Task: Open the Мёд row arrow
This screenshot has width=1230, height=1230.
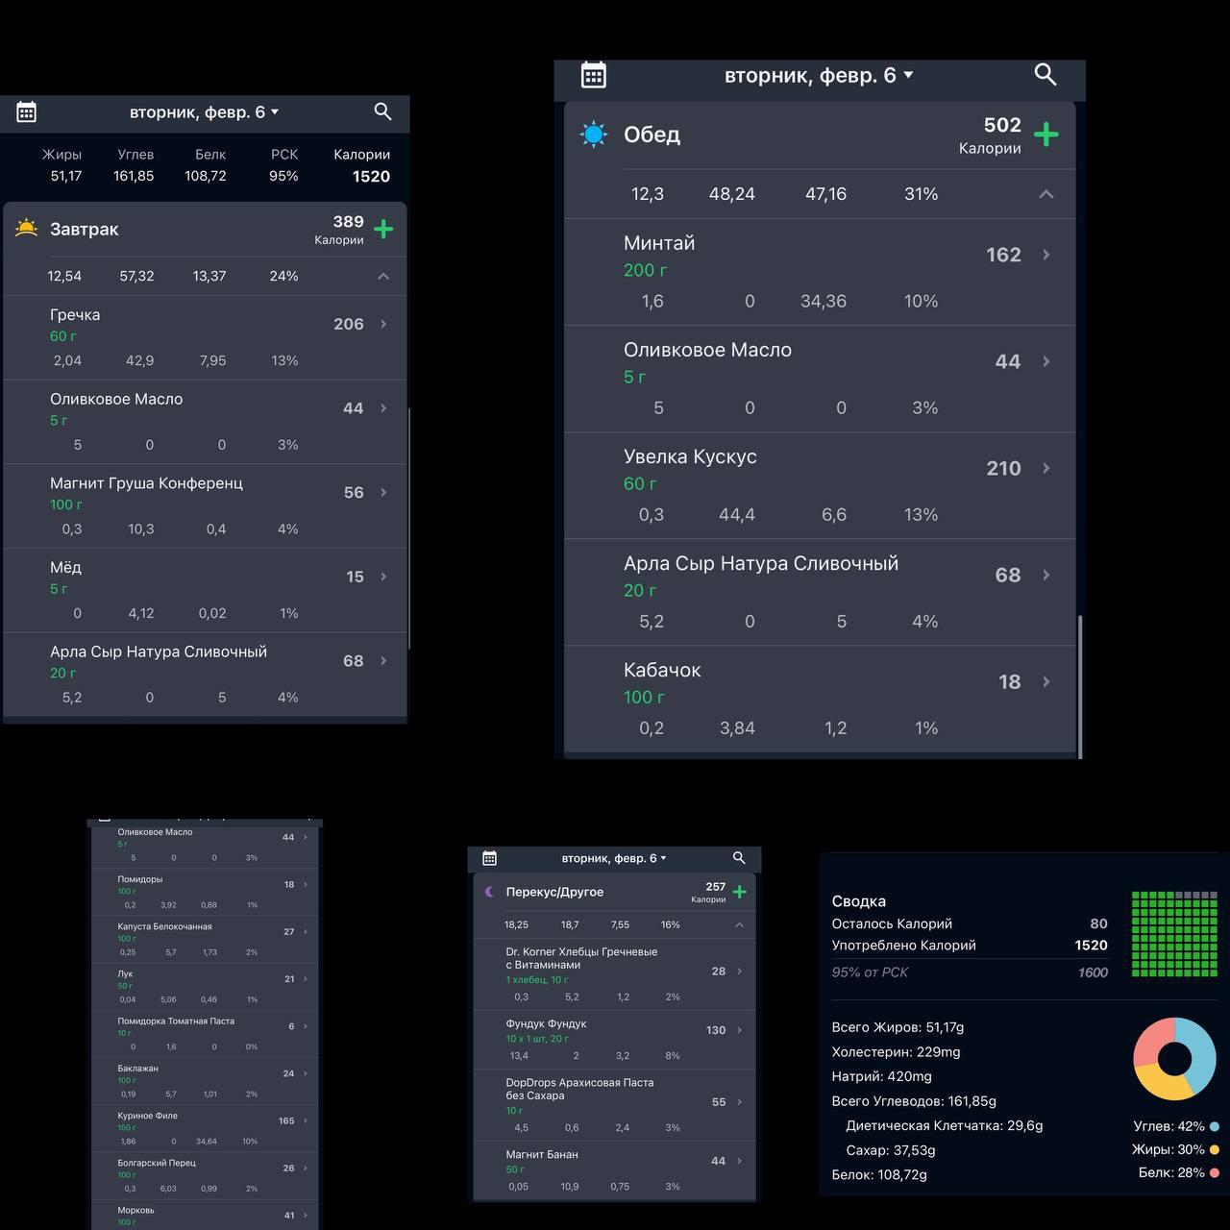Action: 383,577
